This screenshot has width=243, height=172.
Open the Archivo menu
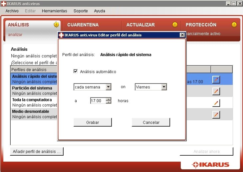tap(12, 11)
